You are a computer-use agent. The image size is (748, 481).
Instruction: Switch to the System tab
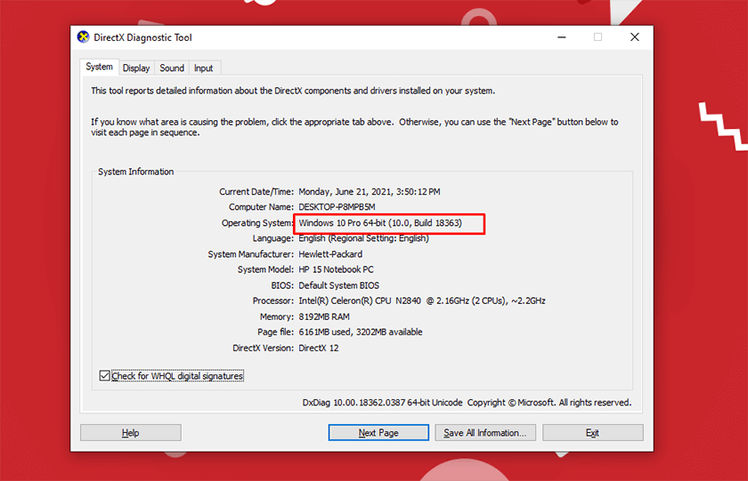tap(99, 68)
